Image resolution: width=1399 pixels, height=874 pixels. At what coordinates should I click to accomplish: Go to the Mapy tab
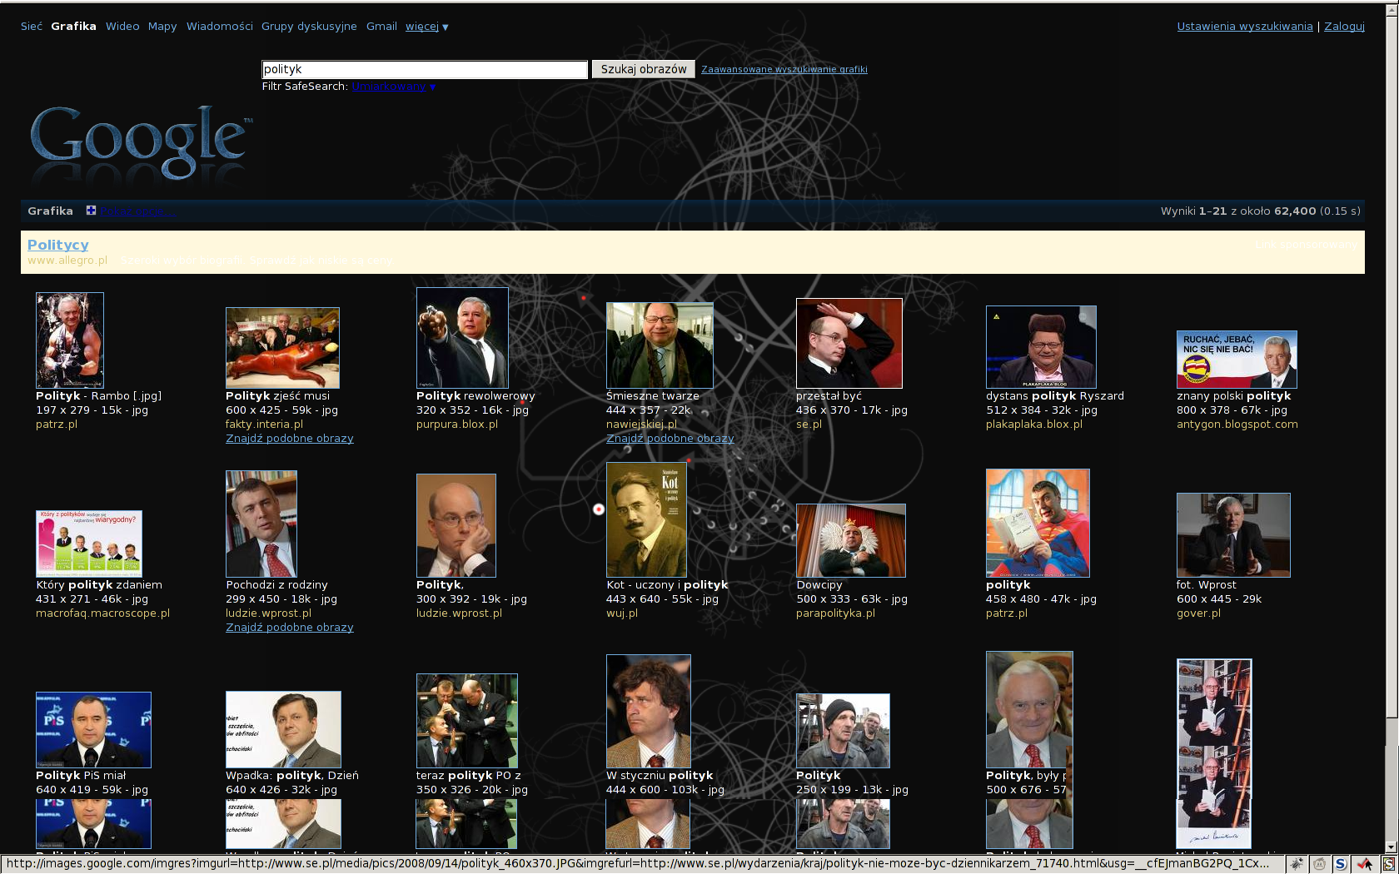pyautogui.click(x=162, y=27)
